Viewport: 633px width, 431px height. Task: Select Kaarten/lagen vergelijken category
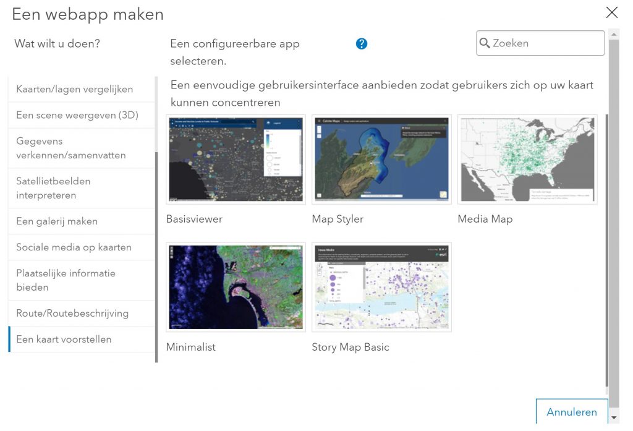(75, 89)
